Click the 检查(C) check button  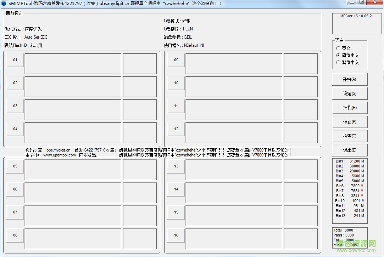tap(350, 136)
